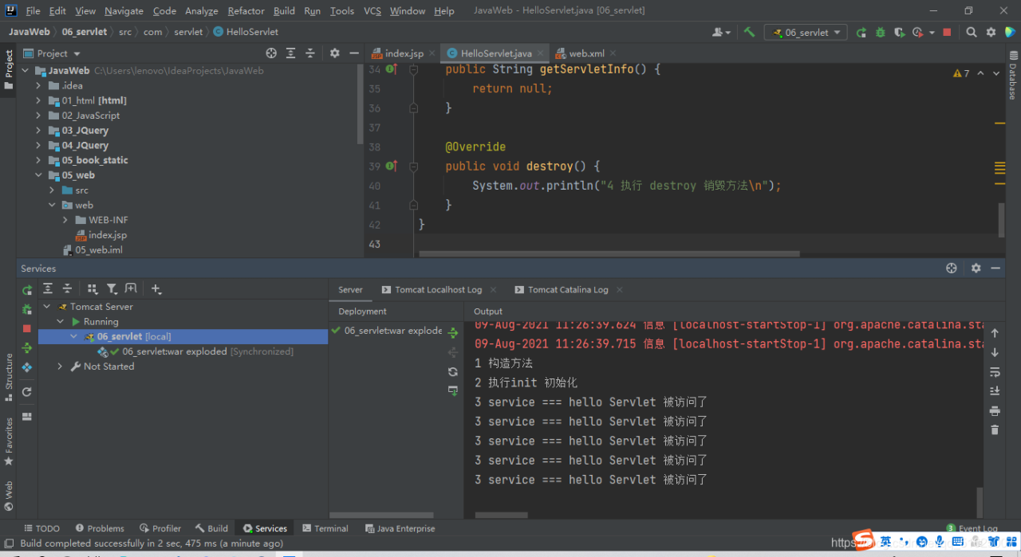The image size is (1021, 557).
Task: Expand the 01_html folder in project tree
Action: point(38,100)
